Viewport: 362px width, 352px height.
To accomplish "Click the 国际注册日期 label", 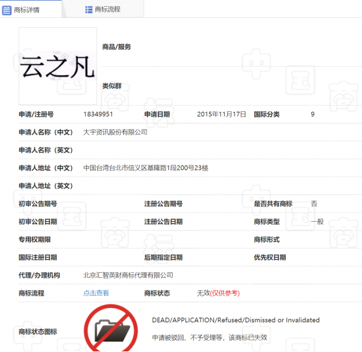I will click(38, 258).
